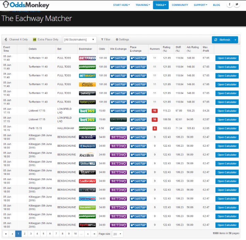Go to the Blog page
This screenshot has height=240, width=246.
pyautogui.click(x=216, y=5)
